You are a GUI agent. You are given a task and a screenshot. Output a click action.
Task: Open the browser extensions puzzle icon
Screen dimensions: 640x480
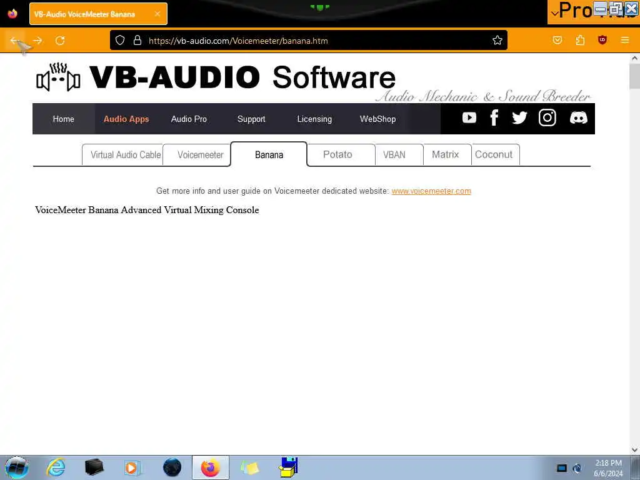tap(580, 40)
